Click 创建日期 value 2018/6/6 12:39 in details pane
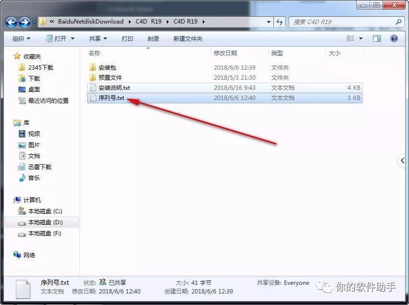The width and height of the screenshot is (409, 305). click(212, 292)
